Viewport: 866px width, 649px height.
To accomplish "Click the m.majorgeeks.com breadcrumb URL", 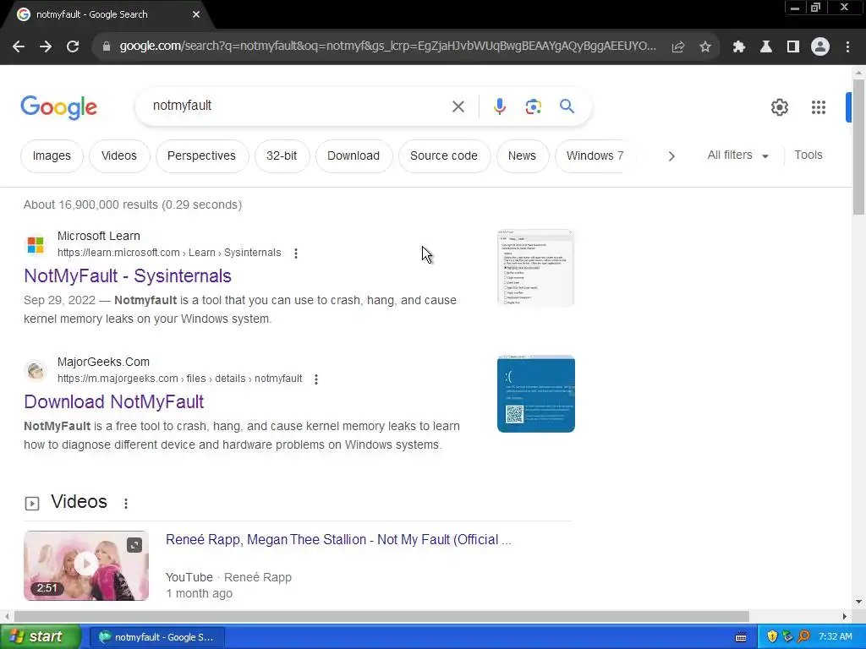I will tap(179, 379).
